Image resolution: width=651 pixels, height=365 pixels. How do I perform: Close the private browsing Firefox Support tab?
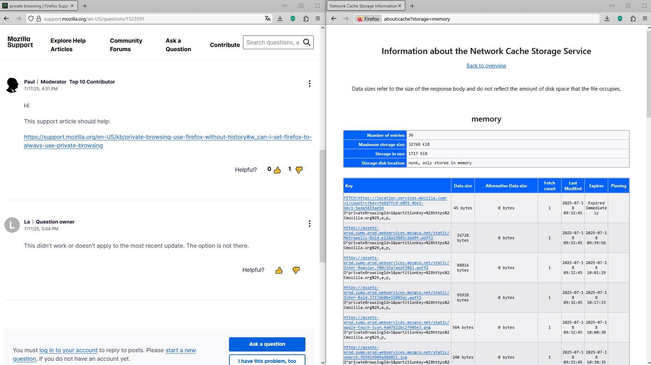point(72,6)
